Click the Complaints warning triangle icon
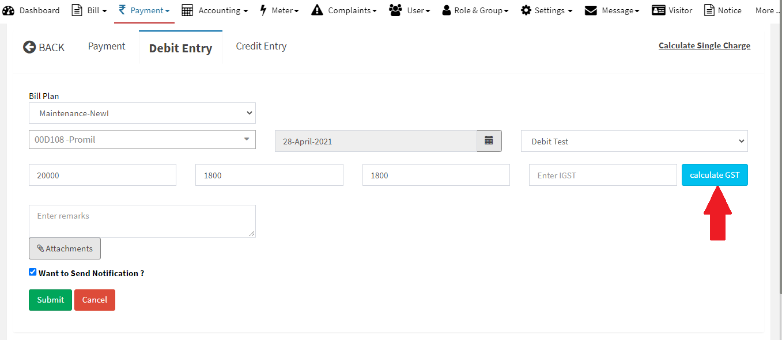This screenshot has width=782, height=340. coord(317,10)
